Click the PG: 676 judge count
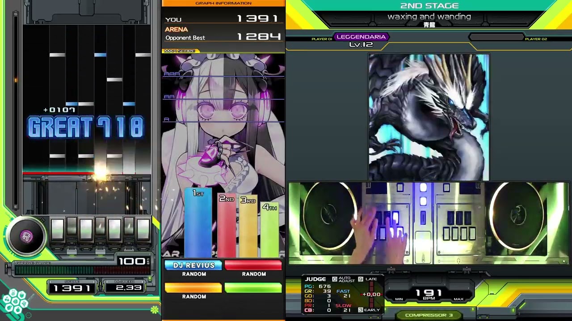Viewport: 572px width, 321px height. pos(318,287)
